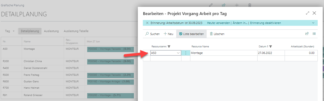Click Neu to add a line
Screen dimensions: 324x101
(168, 34)
